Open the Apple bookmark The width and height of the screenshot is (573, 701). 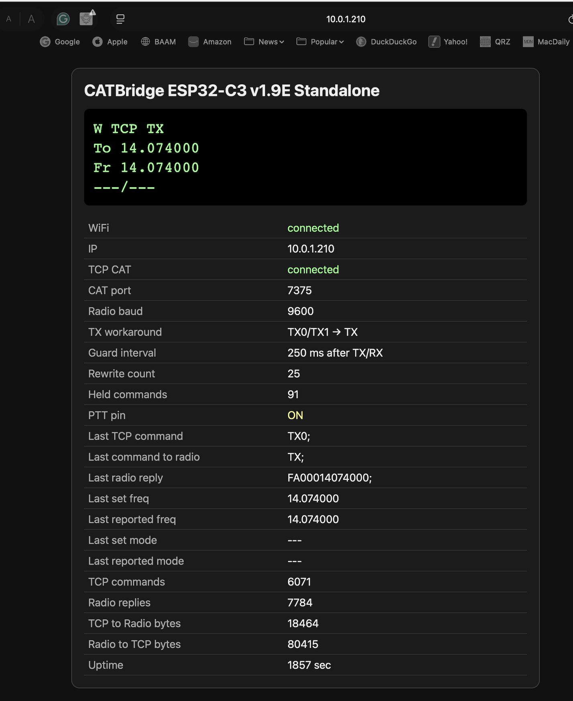tap(110, 42)
